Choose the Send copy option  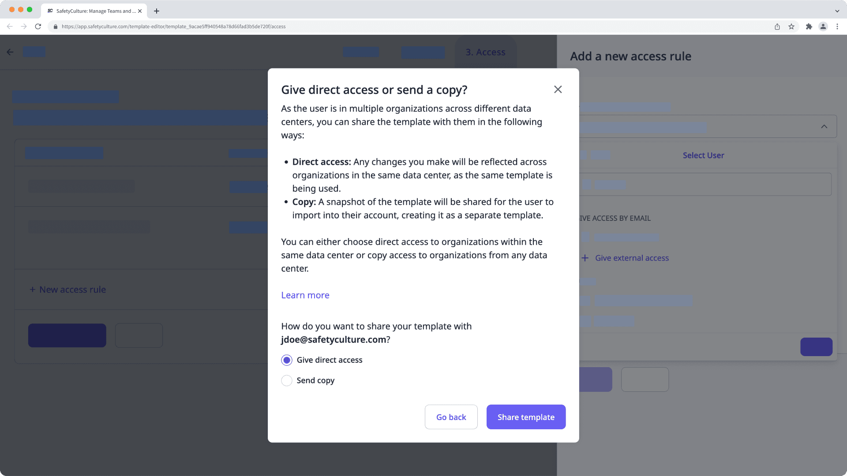pyautogui.click(x=286, y=380)
